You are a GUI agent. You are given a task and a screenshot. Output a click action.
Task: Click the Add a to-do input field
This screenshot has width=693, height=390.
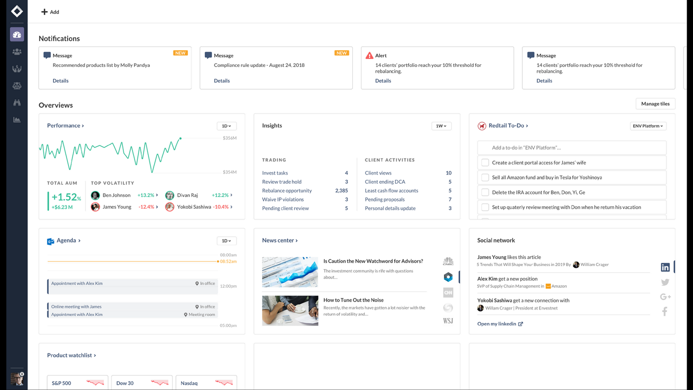(x=572, y=148)
